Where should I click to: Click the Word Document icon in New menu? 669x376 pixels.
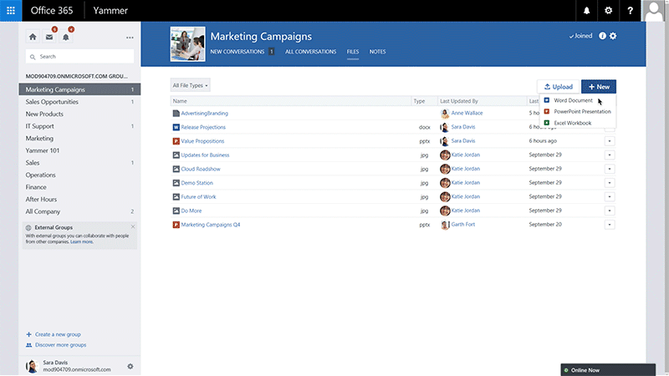coord(547,100)
